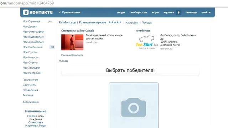Click the +3 new messages counter
Image resolution: width=228 pixels, height=128 pixels.
tap(52, 47)
